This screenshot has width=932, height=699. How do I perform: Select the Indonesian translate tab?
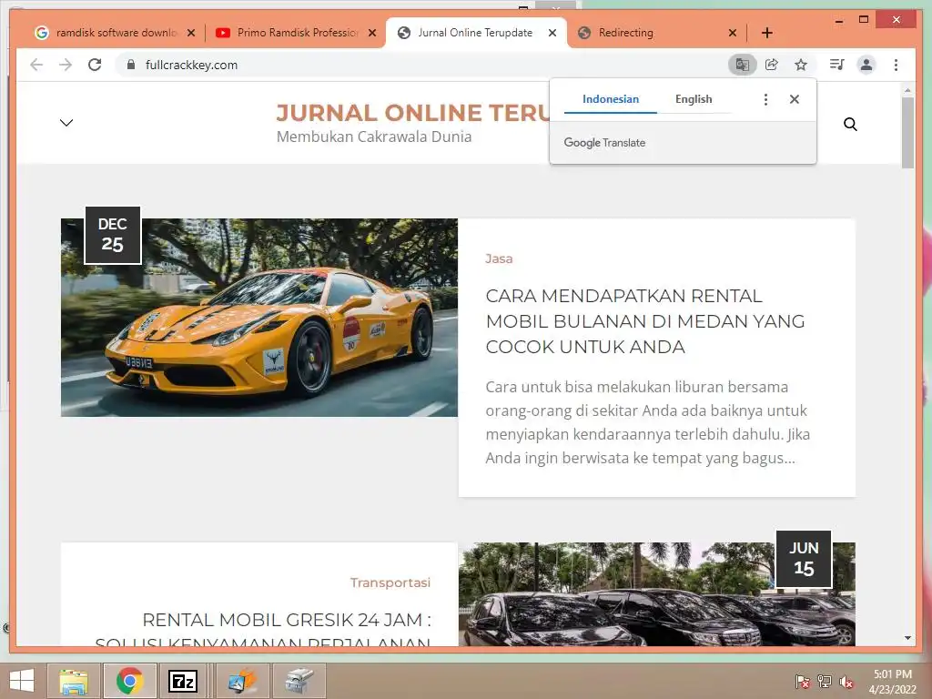[x=611, y=99]
